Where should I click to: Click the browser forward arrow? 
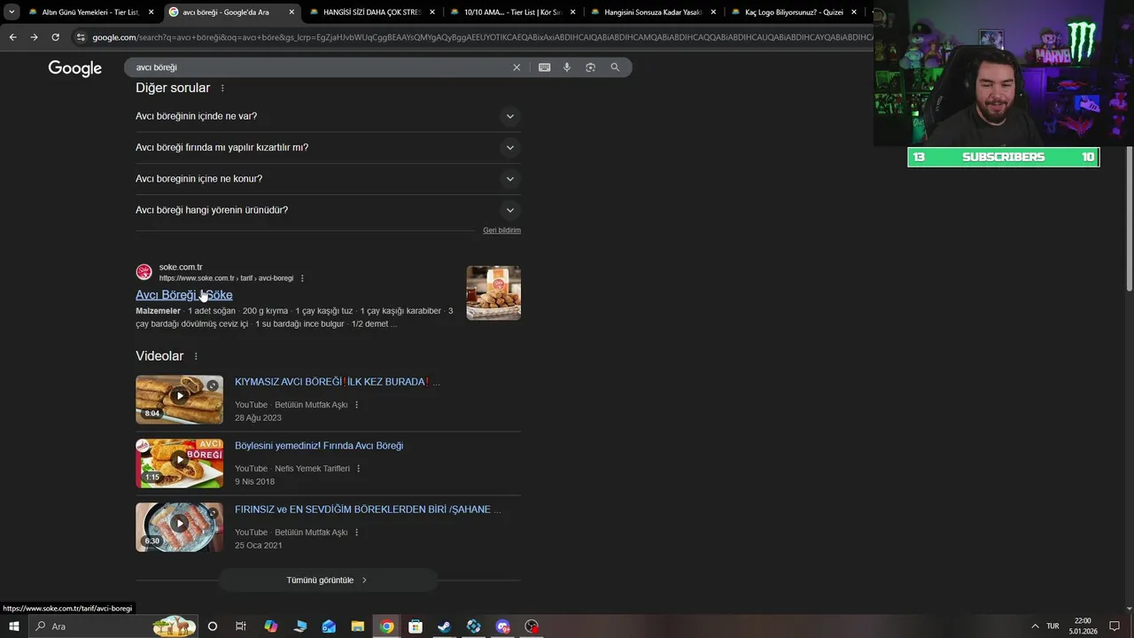pos(34,37)
